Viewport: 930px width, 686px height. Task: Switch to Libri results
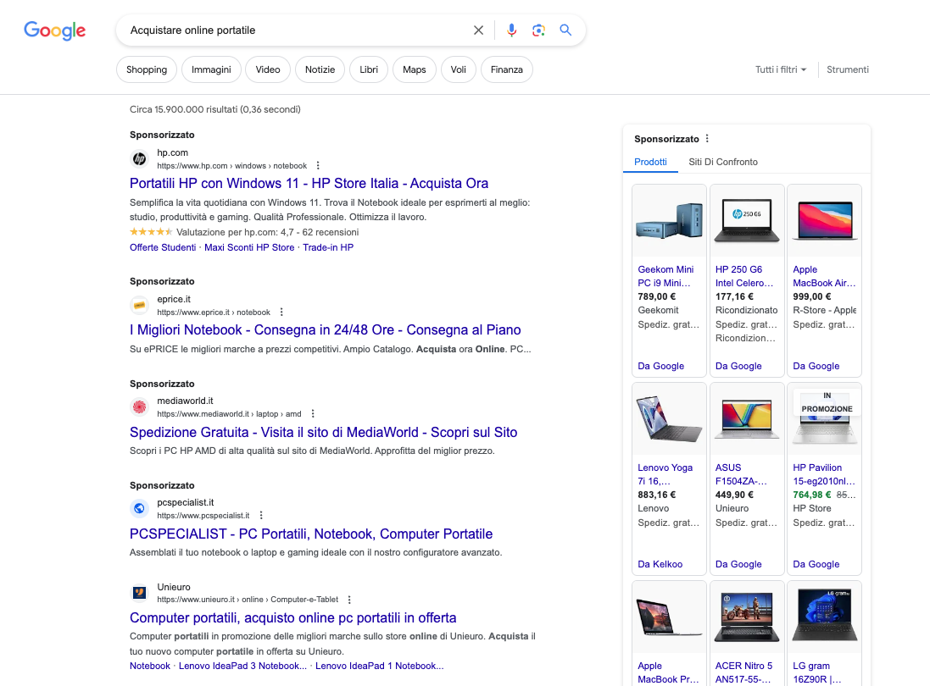pos(368,69)
